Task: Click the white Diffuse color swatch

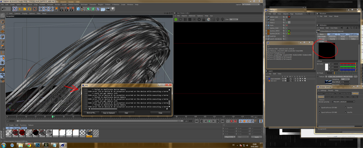Action: tap(327, 67)
